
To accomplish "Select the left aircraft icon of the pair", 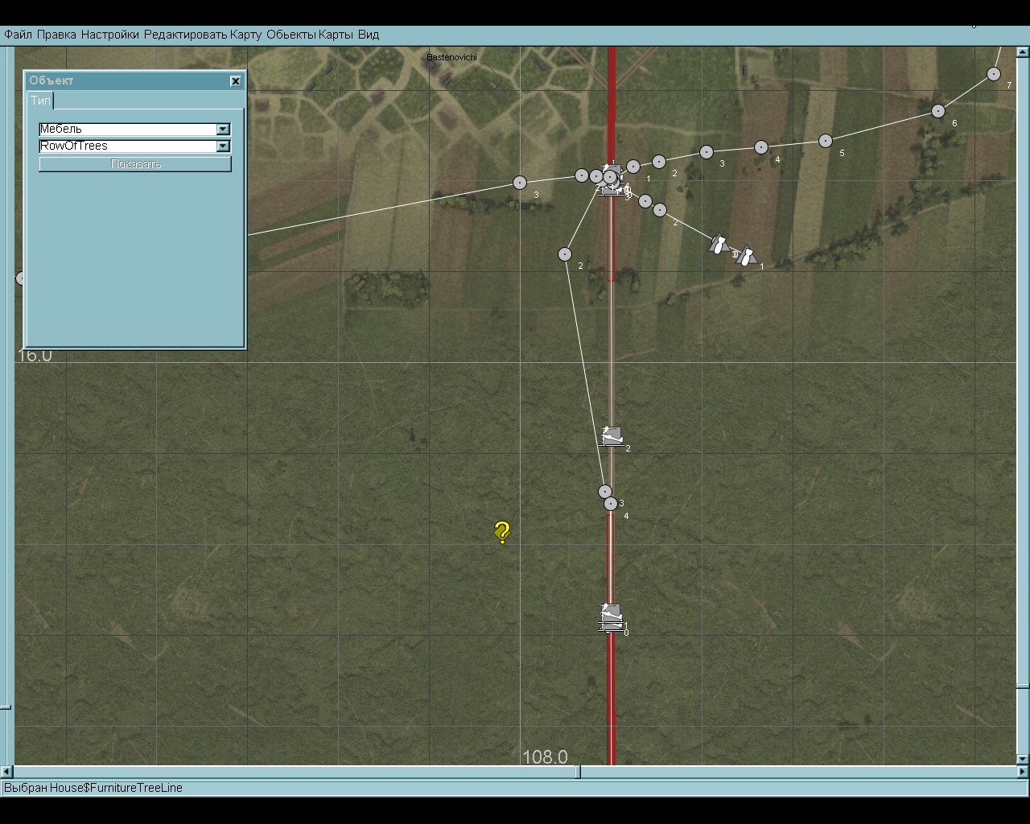I will [719, 244].
